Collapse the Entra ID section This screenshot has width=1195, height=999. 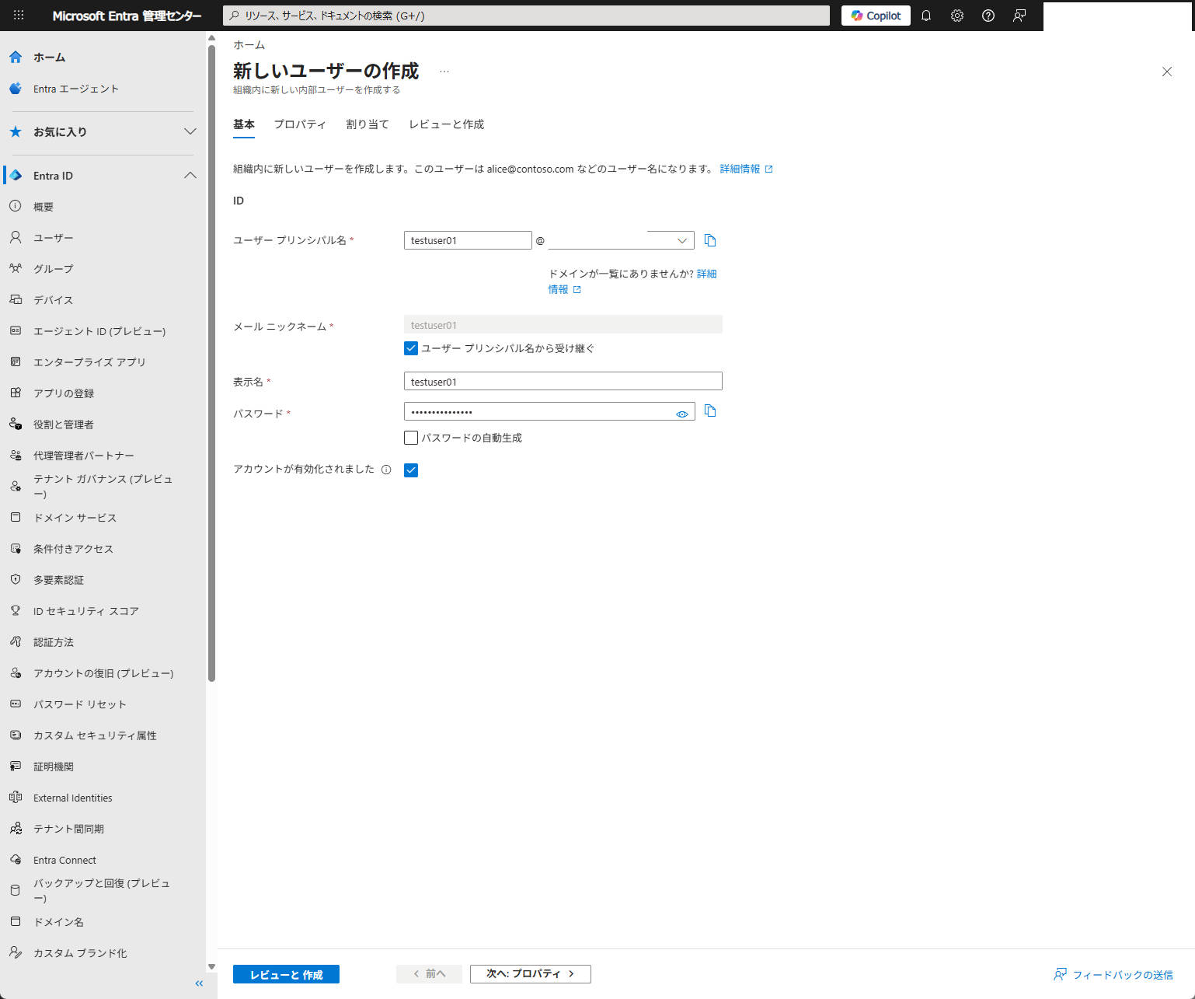[190, 175]
